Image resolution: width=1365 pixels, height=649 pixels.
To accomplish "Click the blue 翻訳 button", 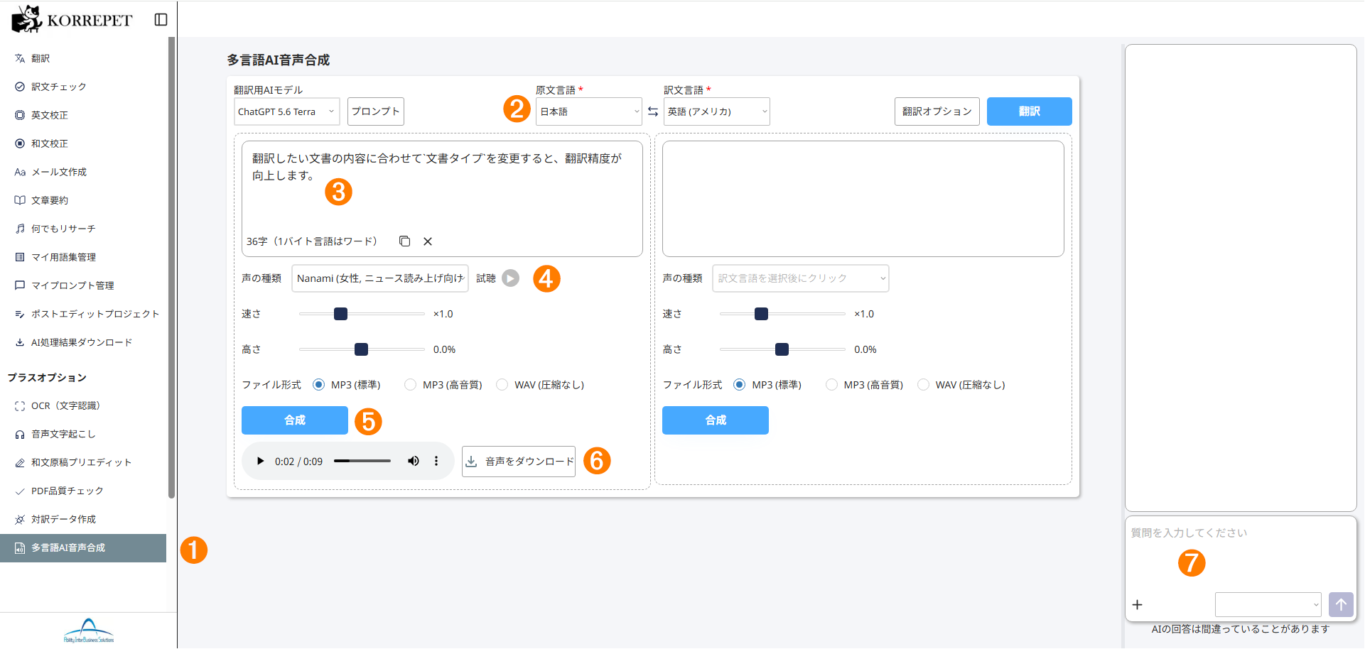I will pos(1030,111).
